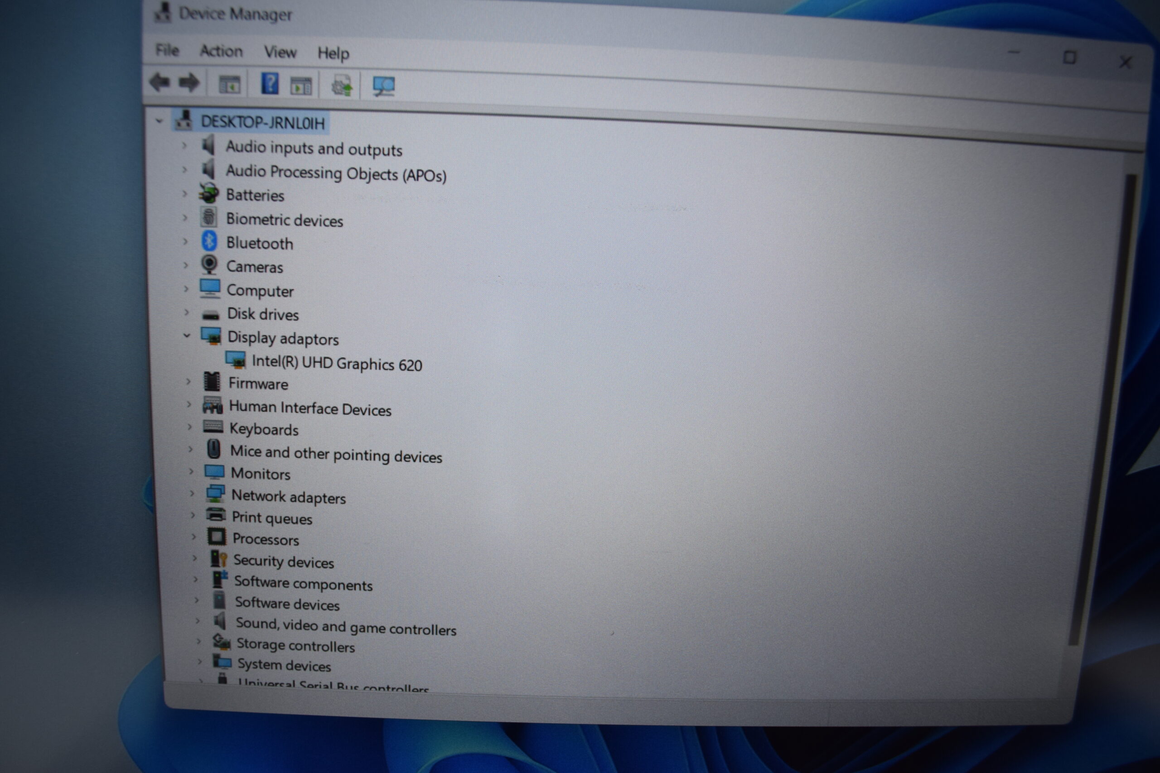Select the Biometric devices label

click(285, 219)
